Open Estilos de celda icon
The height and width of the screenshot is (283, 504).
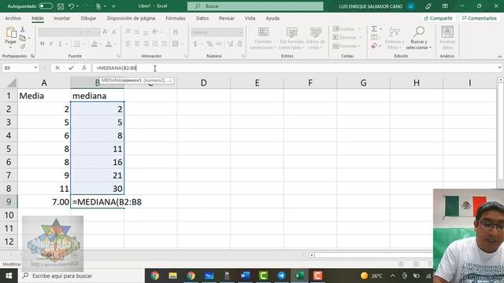[x=316, y=32]
